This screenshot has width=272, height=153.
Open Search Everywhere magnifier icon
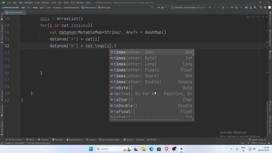[261, 8]
